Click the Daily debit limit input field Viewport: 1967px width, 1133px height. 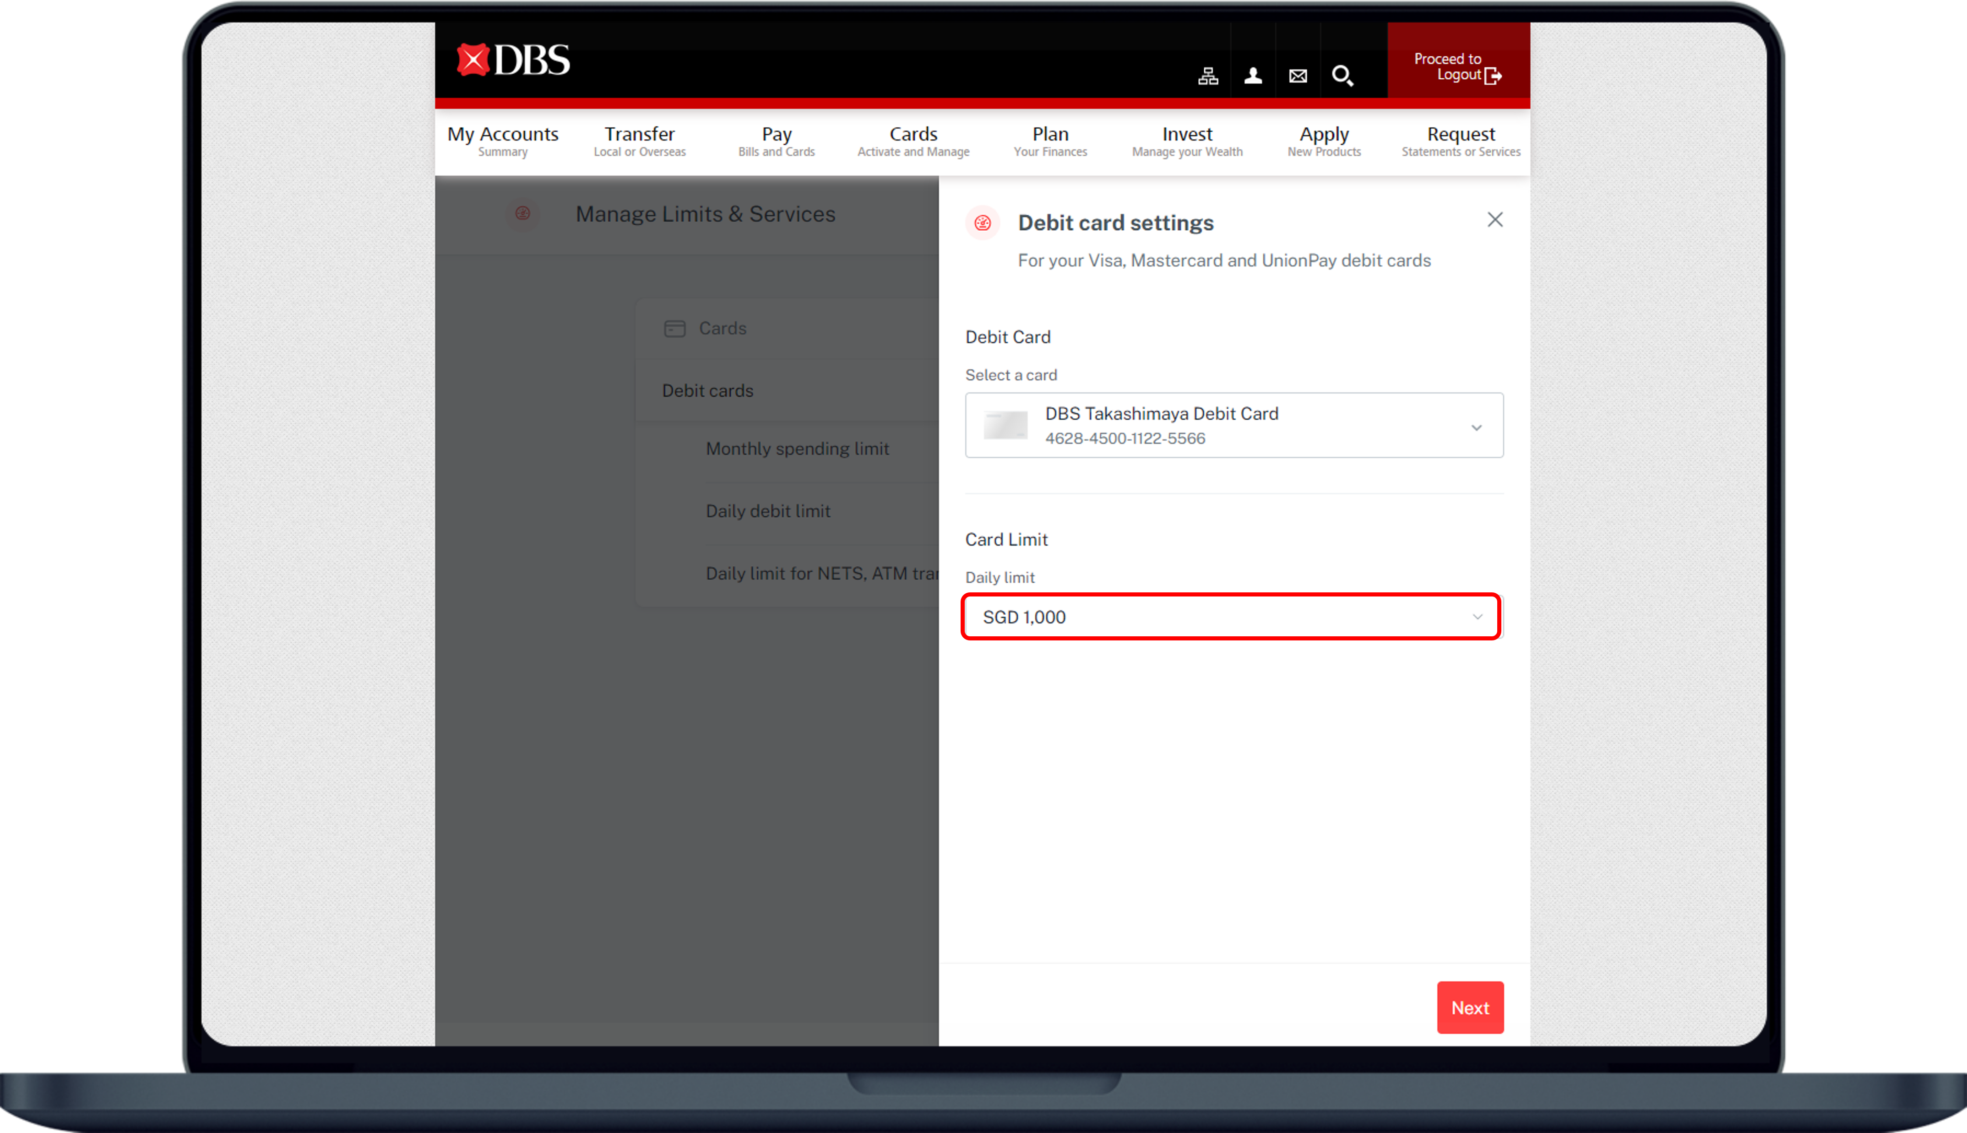[1232, 617]
